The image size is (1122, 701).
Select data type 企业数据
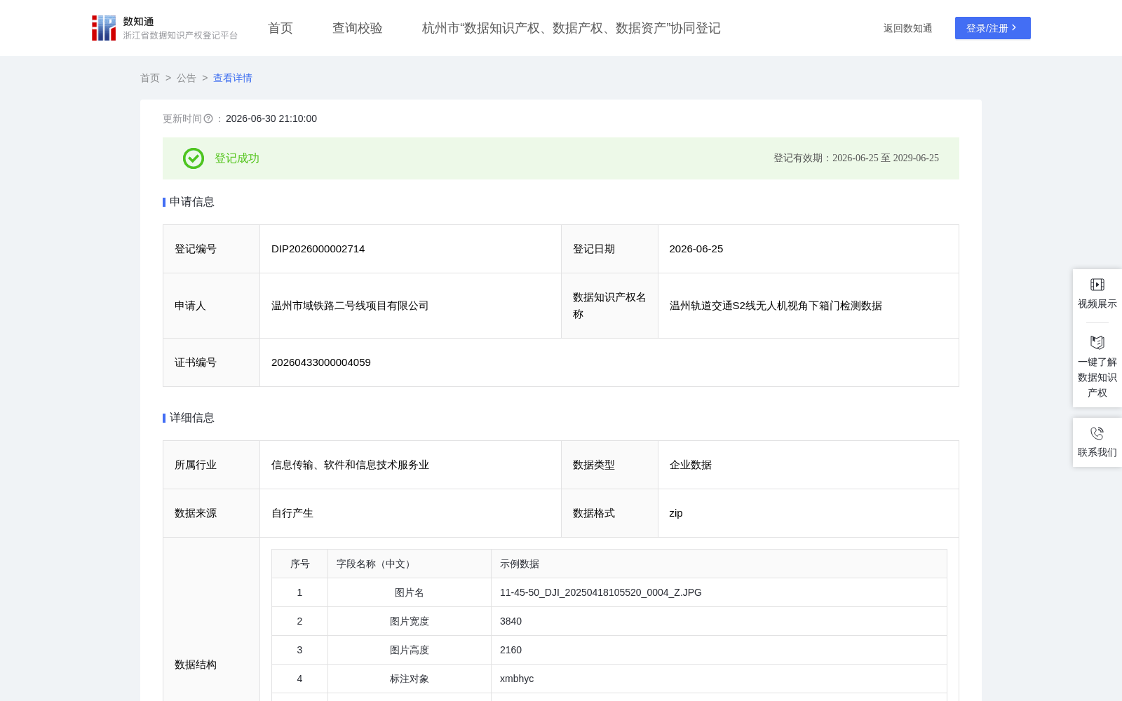691,465
